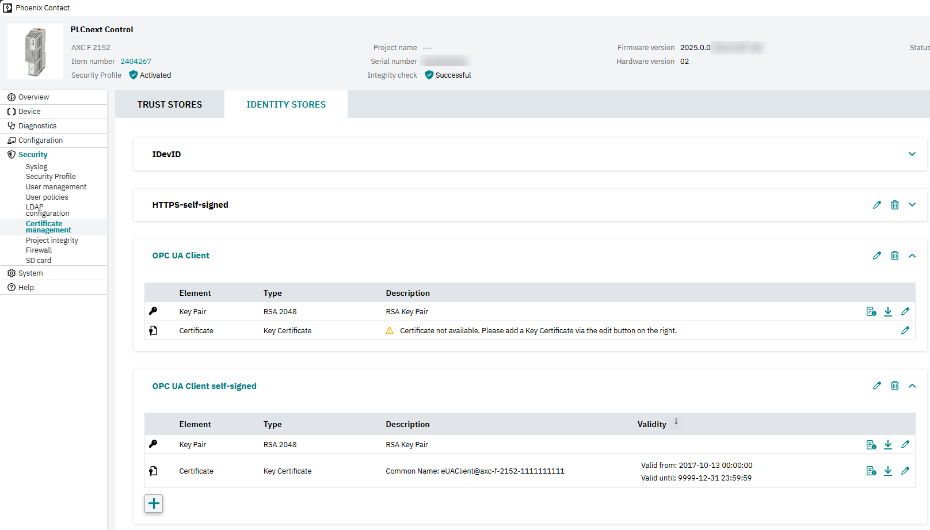The width and height of the screenshot is (930, 530).
Task: Go to Security Profile page
Action: (x=51, y=177)
